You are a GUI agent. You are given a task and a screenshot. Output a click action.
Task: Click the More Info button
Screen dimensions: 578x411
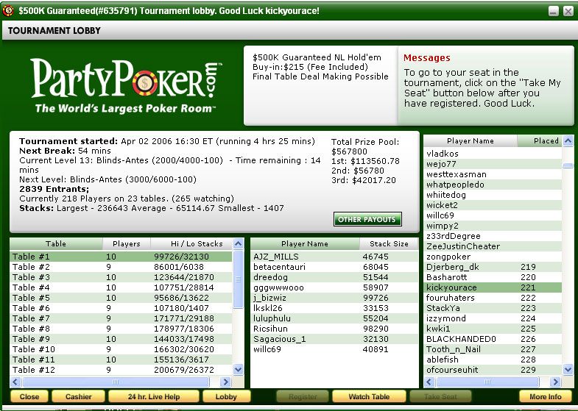[545, 396]
